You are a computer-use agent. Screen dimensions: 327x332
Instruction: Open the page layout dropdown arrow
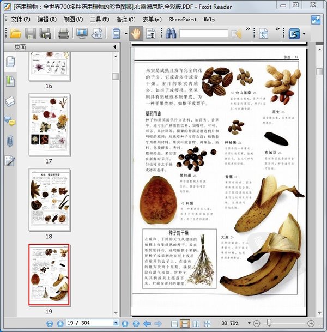126,34
